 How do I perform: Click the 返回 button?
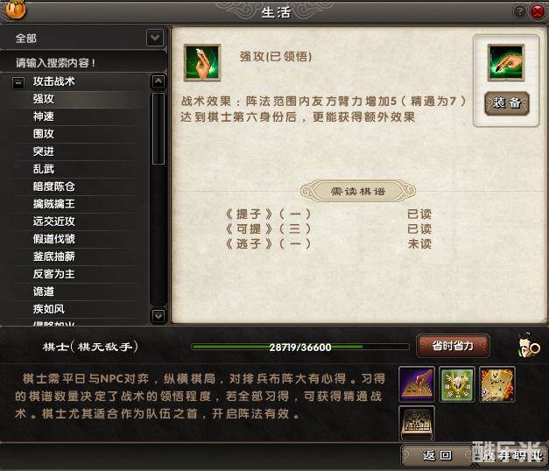(437, 455)
